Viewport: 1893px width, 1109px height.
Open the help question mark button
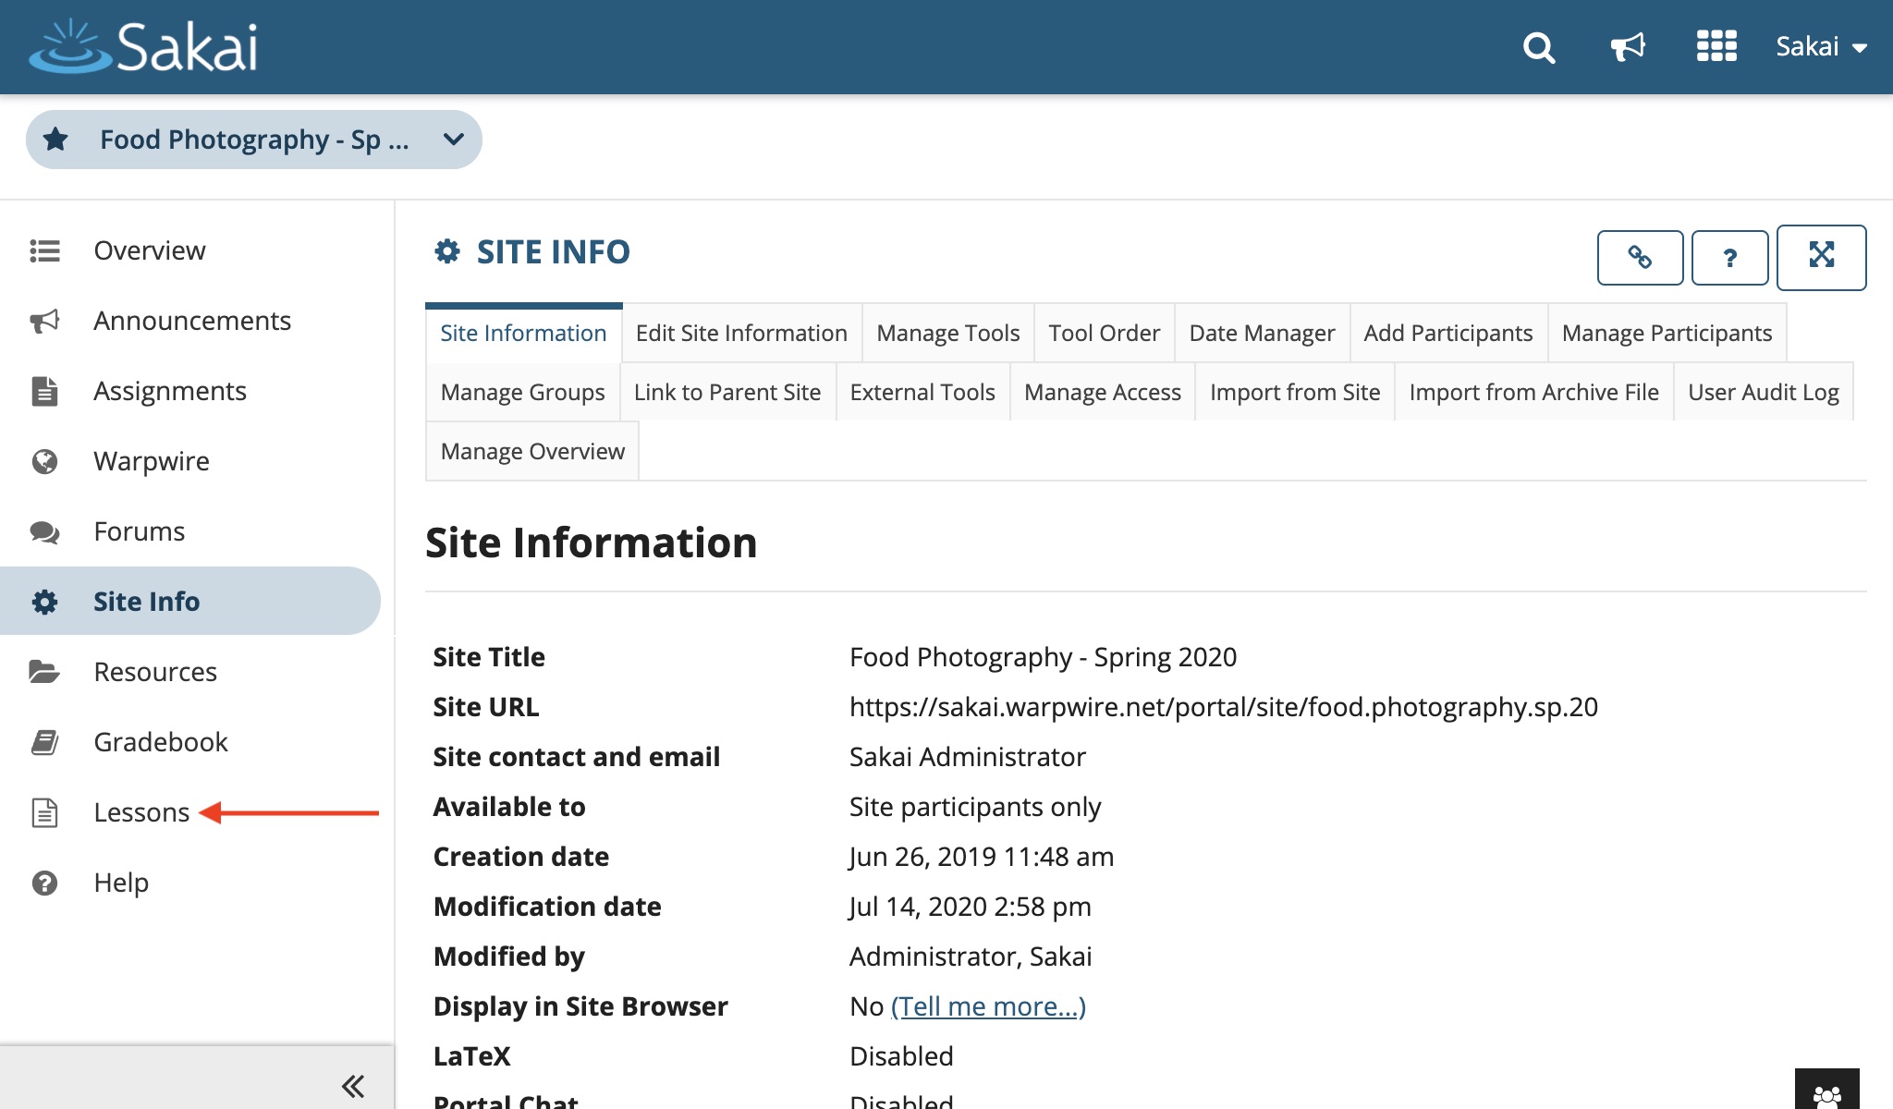pyautogui.click(x=1729, y=257)
